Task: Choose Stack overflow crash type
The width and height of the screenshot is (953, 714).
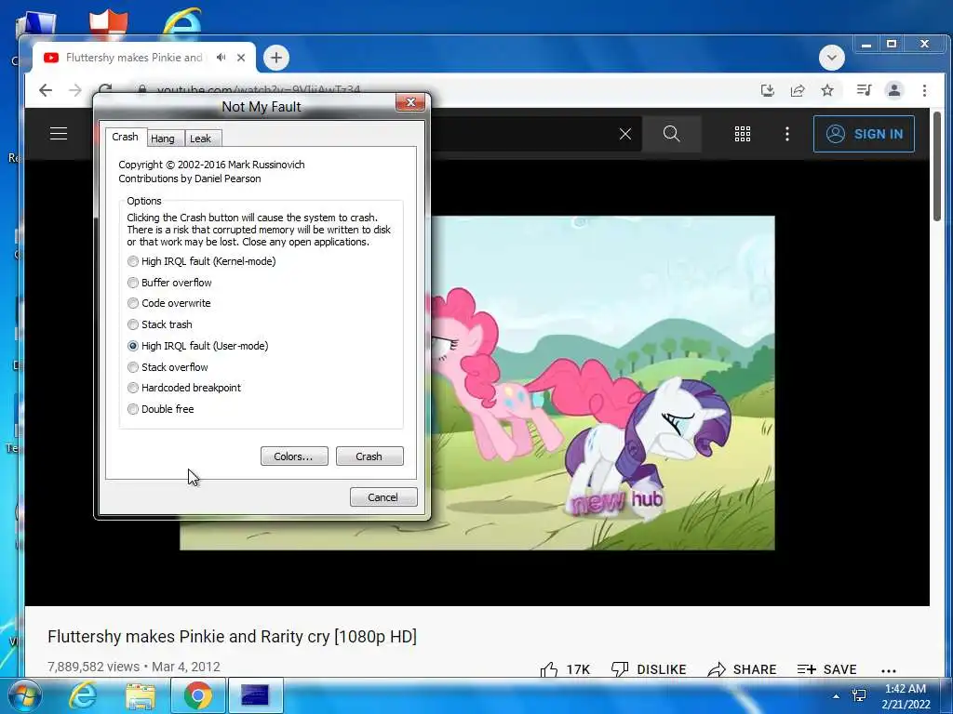Action: [168, 366]
